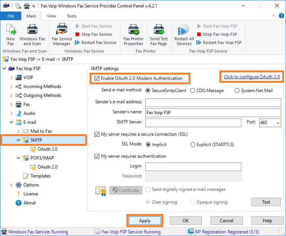Click the Test button
This screenshot has width=286, height=236.
pyautogui.click(x=266, y=202)
